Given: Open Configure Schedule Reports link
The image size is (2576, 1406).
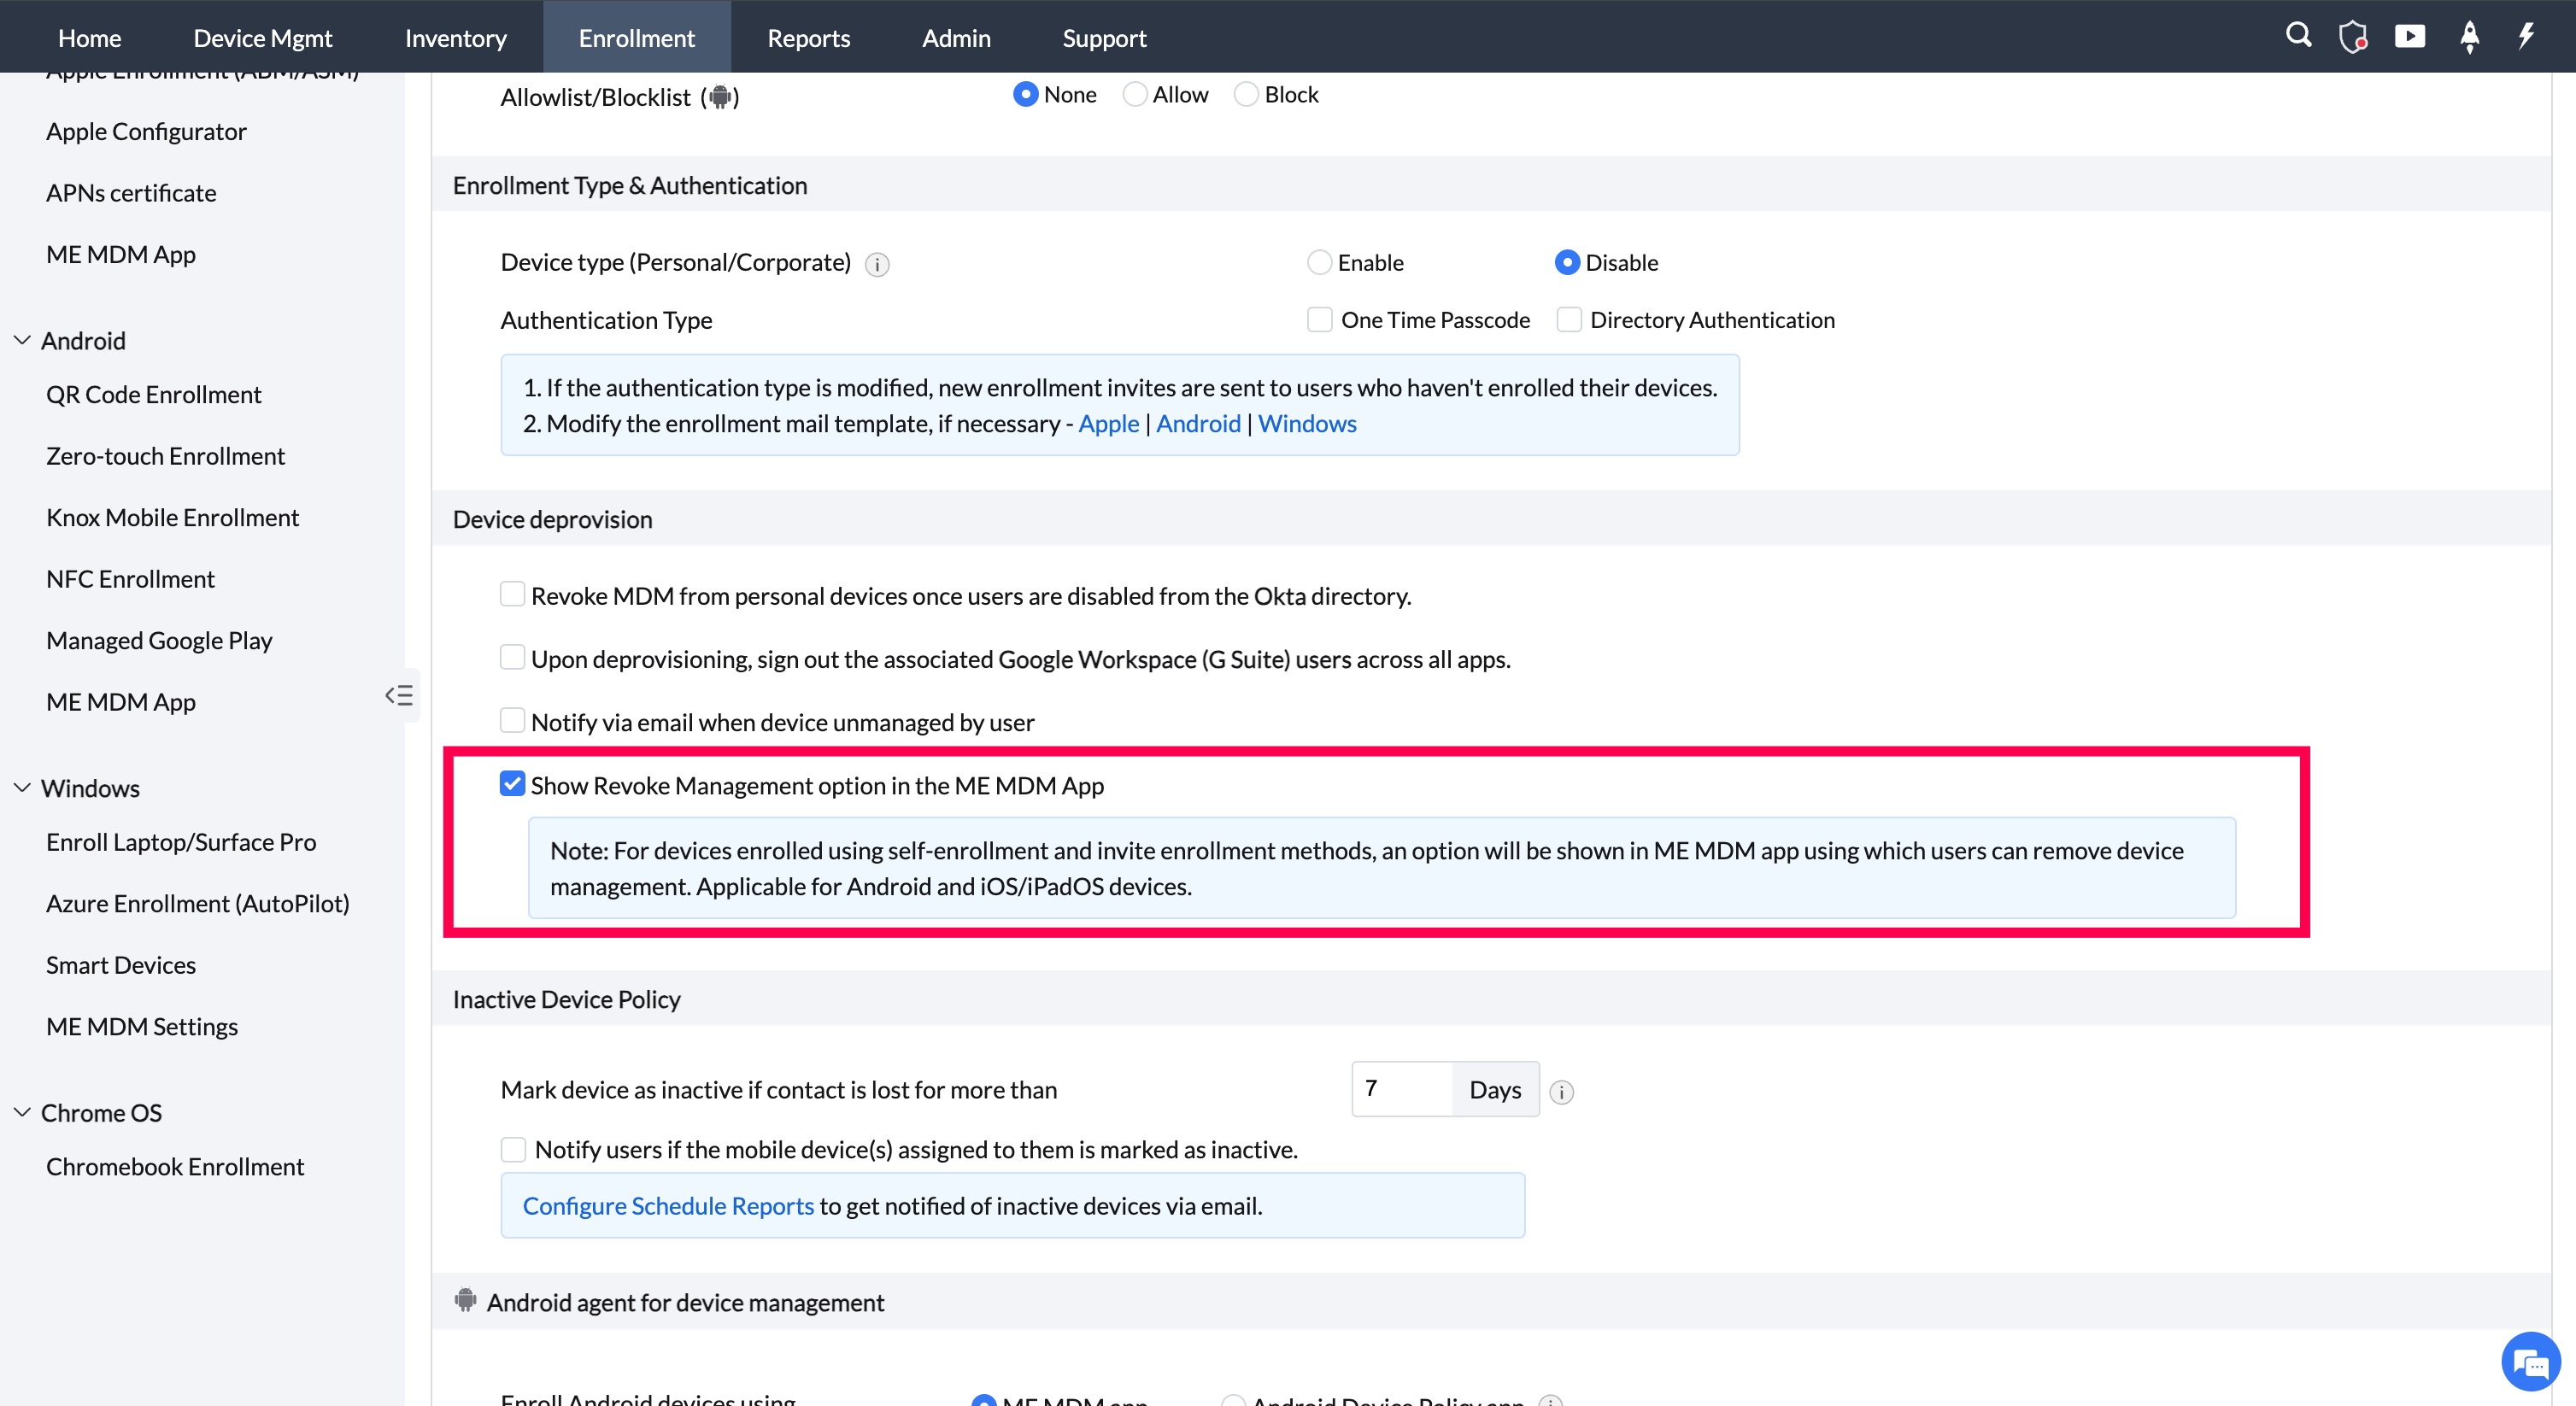Looking at the screenshot, I should coord(668,1206).
